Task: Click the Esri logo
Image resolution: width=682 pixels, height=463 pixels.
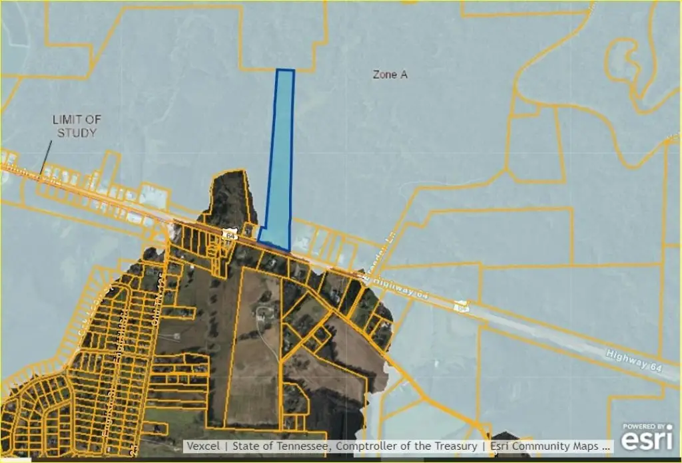Action: pos(646,440)
